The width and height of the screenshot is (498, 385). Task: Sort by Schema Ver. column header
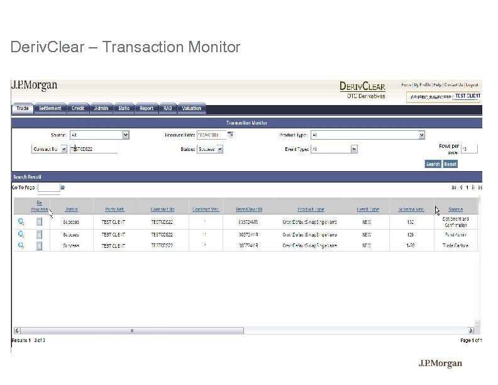[411, 209]
